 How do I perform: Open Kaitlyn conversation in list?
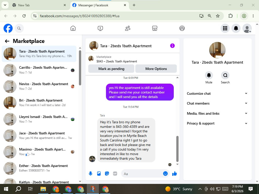[x=39, y=181]
